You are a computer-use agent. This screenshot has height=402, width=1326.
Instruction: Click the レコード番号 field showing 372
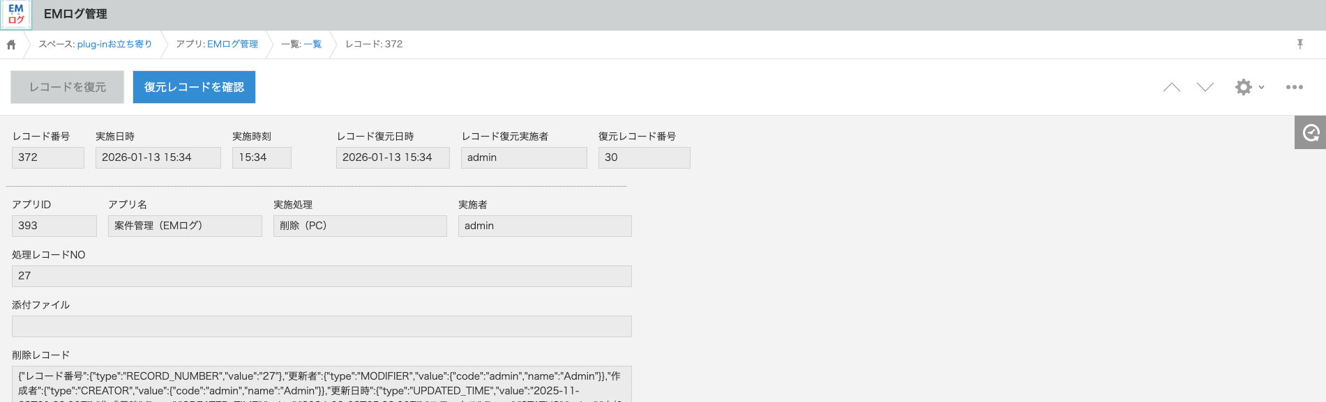click(x=47, y=157)
